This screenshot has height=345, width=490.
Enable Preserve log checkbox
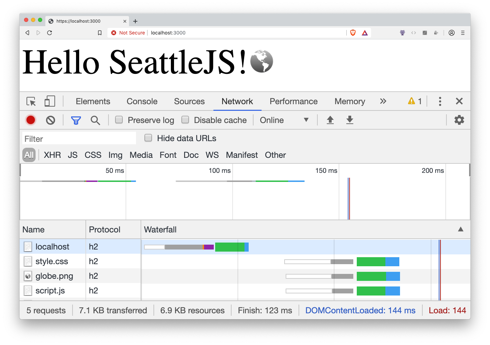tap(119, 120)
